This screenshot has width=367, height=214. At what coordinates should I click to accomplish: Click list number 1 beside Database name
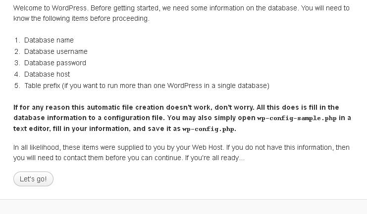(x=17, y=40)
